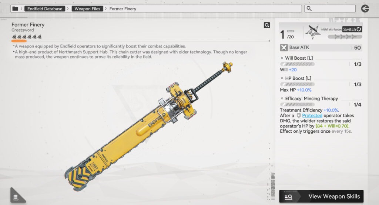
Task: Open the grid menu icon at bottom-left
Action: click(16, 196)
